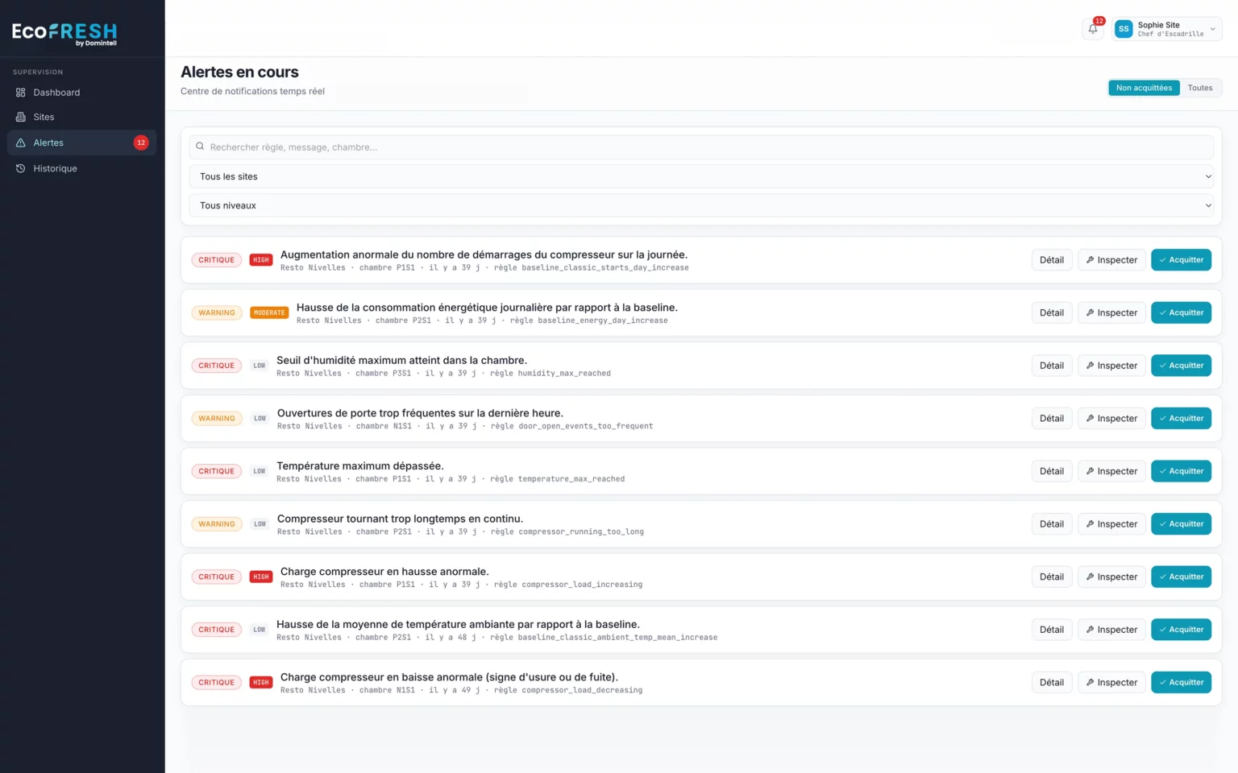This screenshot has height=773, width=1238.
Task: Open Détail for compressor running too long alert
Action: point(1052,524)
